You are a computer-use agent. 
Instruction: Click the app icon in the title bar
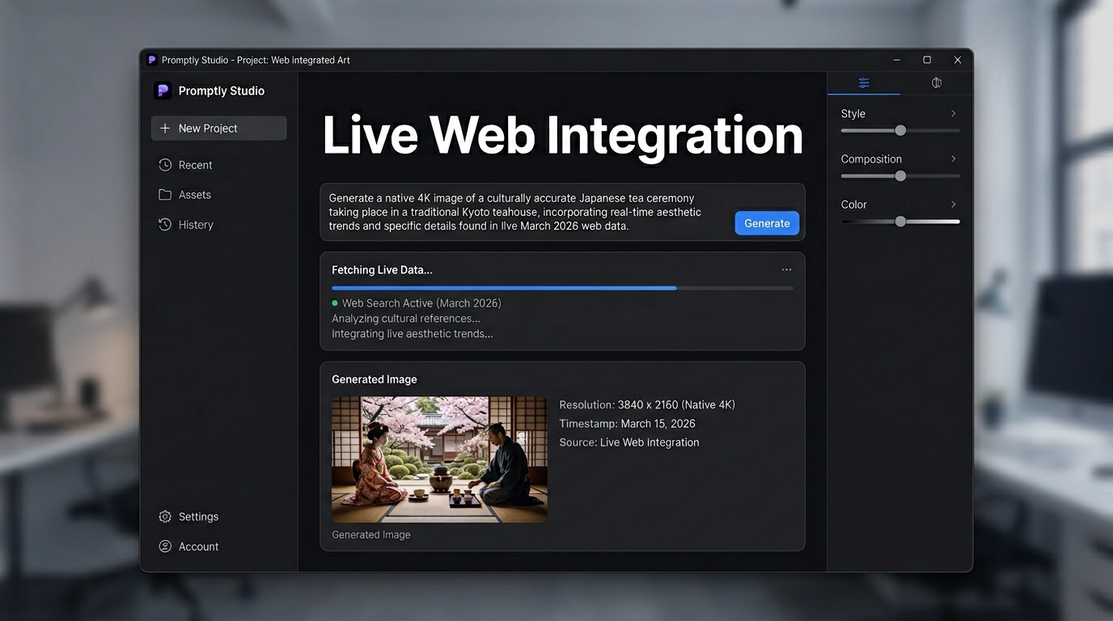pyautogui.click(x=151, y=60)
